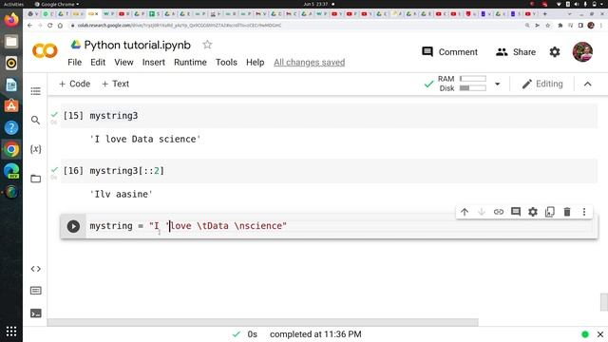The width and height of the screenshot is (608, 342).
Task: Reload the page in Chrome
Action: coord(49,26)
